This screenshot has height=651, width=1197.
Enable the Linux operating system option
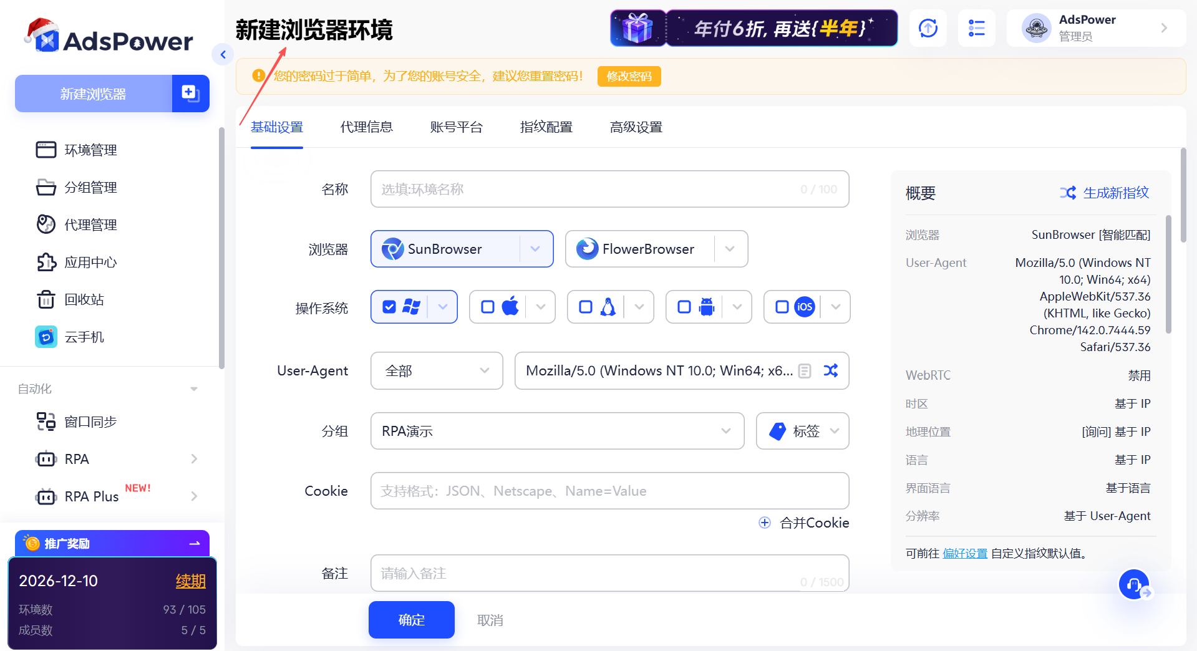(585, 306)
